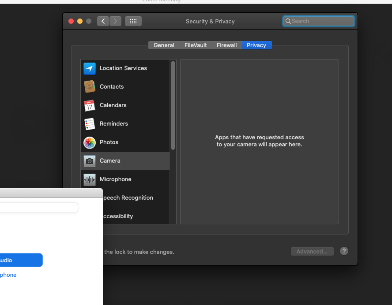Switch to the General tab

click(x=164, y=45)
